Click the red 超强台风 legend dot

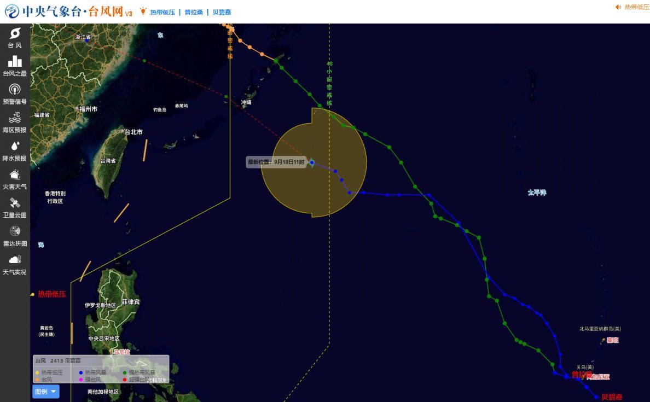(124, 380)
